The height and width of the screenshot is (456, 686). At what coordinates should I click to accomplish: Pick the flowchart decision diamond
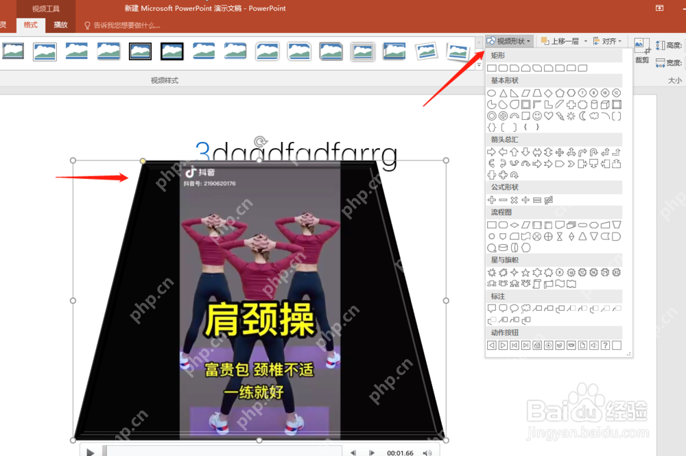click(514, 225)
